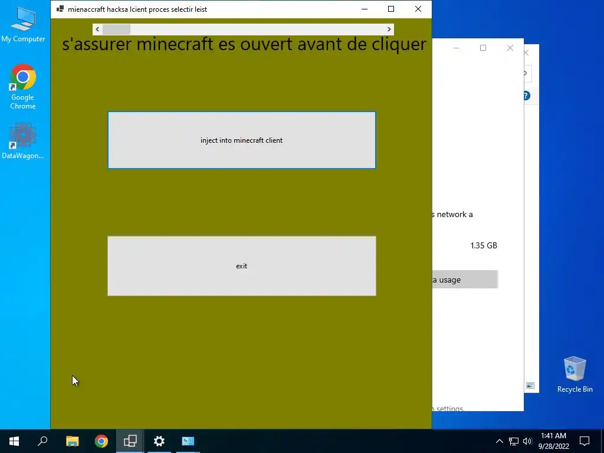The image size is (604, 453).
Task: Click the hack client window title icon
Action: coord(60,9)
